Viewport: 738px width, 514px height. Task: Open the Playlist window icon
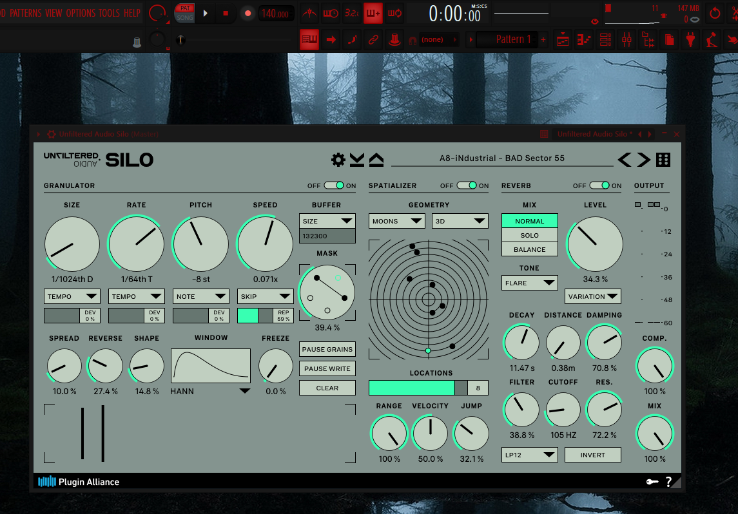pyautogui.click(x=563, y=40)
